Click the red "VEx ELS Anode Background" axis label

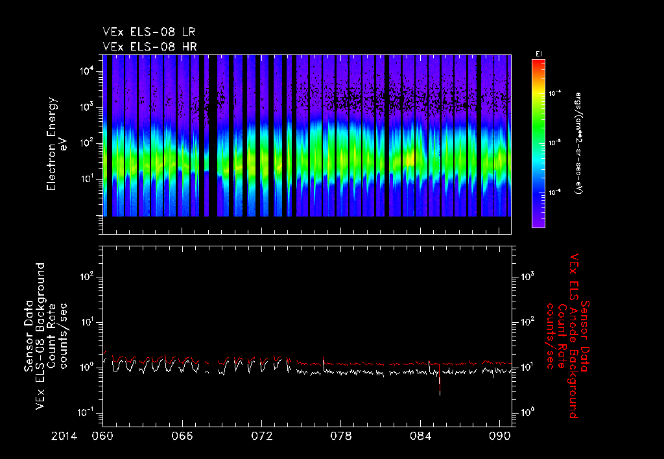tap(575, 336)
